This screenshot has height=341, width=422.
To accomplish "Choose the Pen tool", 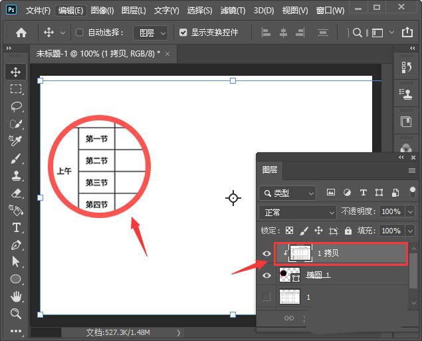I will coord(16,245).
